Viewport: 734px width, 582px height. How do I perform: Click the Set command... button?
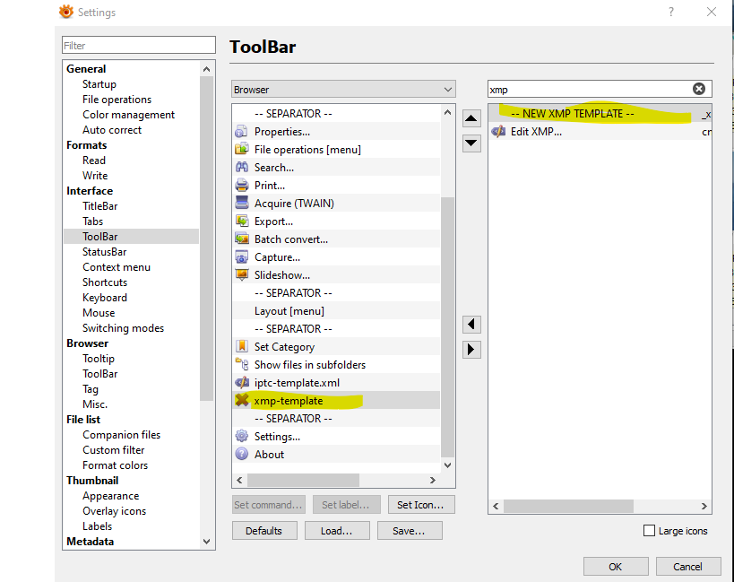click(268, 505)
